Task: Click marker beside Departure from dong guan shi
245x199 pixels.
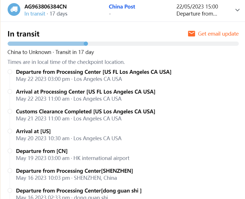Action: coord(10,191)
